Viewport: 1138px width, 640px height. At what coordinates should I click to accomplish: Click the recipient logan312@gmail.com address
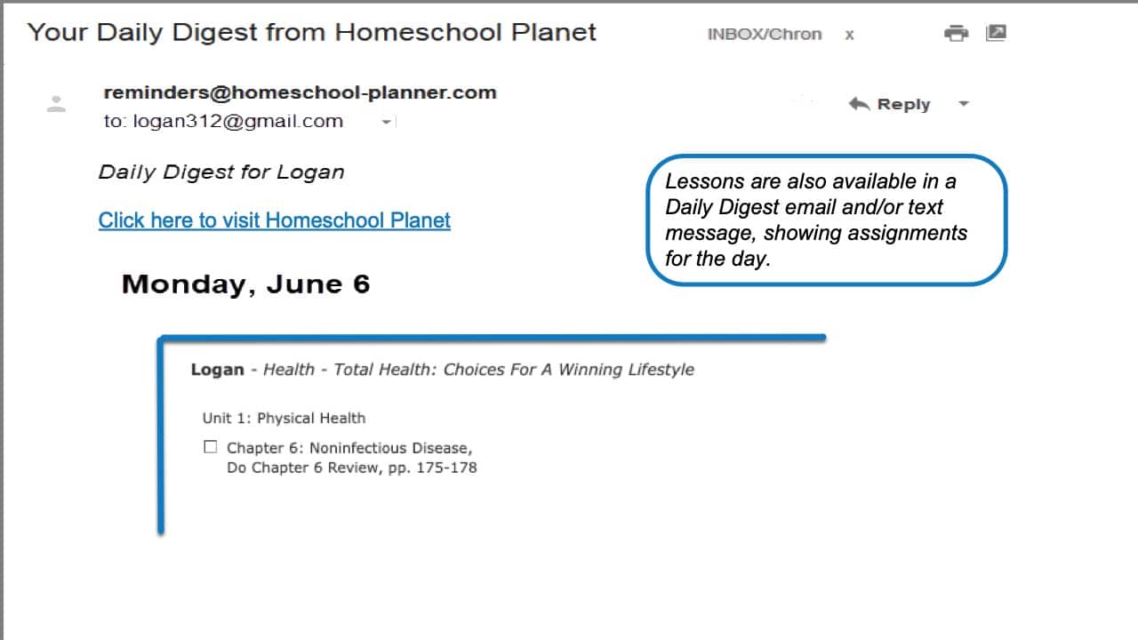[237, 122]
